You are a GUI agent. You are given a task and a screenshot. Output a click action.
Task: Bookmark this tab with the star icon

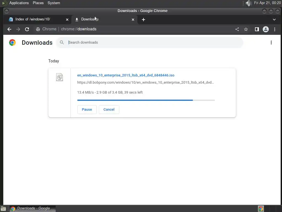click(246, 29)
